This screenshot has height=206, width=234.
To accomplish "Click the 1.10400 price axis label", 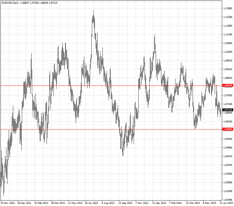I will click(228, 52).
